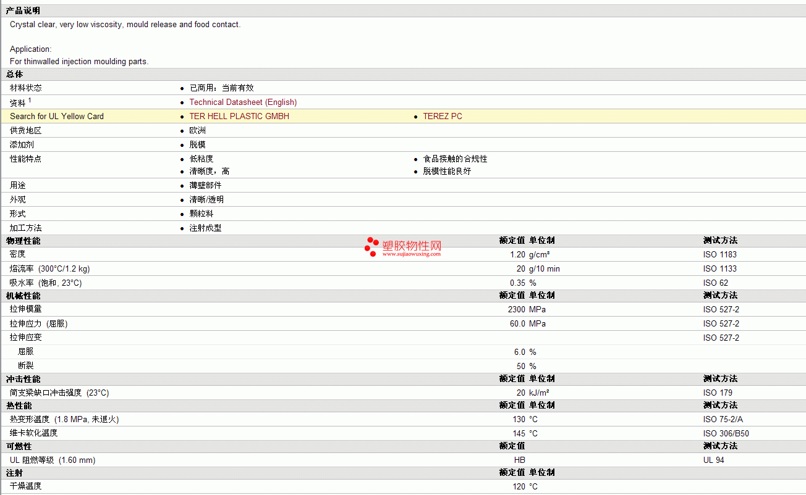806x495 pixels.
Task: Click the 1.20 g/cm³ density value
Action: point(530,254)
